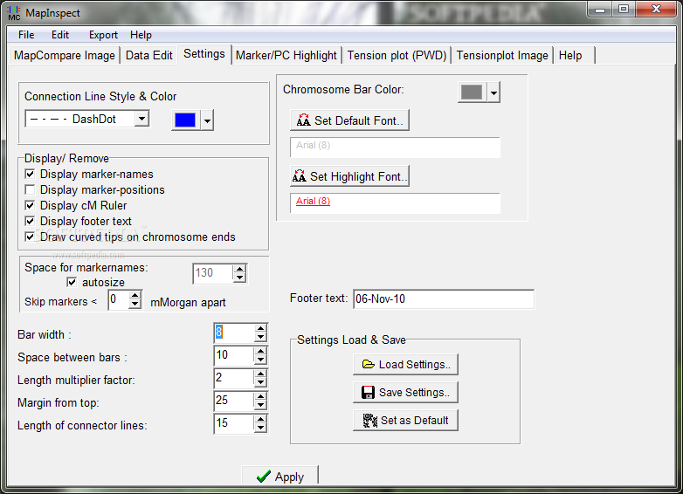
Task: Increase Space between bars value
Action: (x=260, y=351)
